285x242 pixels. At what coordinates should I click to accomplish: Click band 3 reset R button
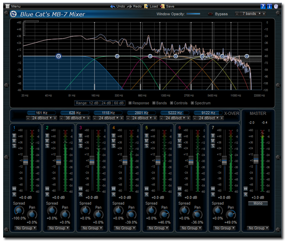80,194
